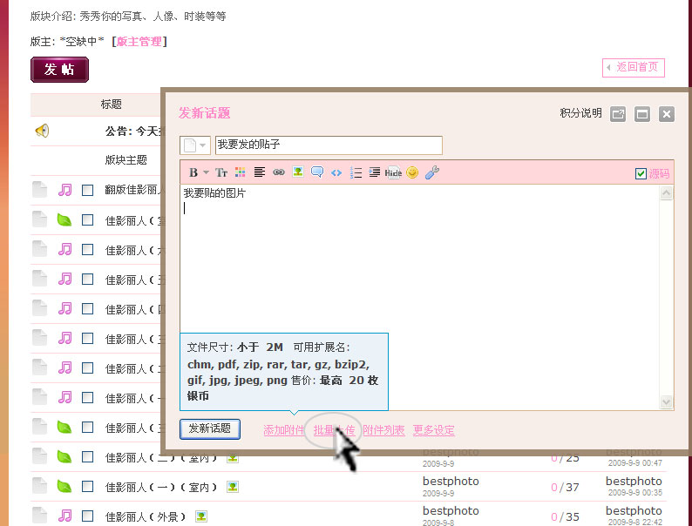The image size is (692, 526).
Task: Switch to the 附件列表 attachment list tab
Action: pyautogui.click(x=383, y=430)
